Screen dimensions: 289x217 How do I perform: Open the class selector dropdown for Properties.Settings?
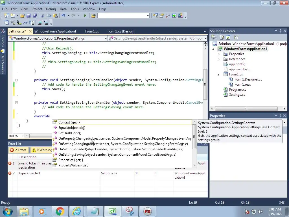pyautogui.click(x=106, y=38)
